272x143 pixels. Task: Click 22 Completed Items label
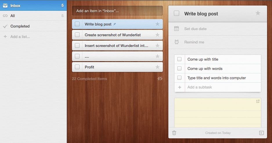[89, 79]
